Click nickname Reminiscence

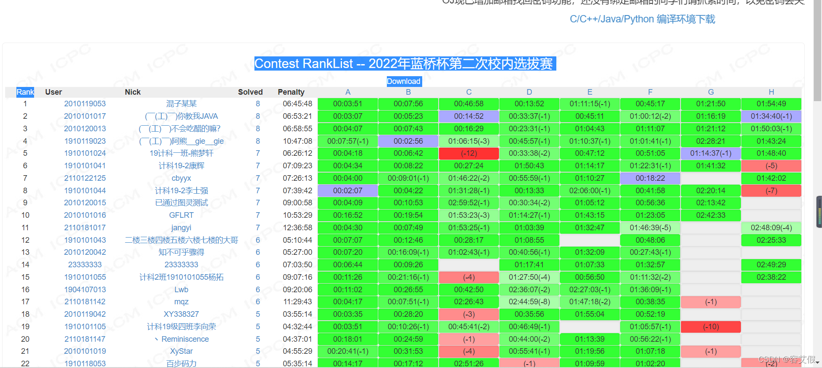tap(185, 339)
